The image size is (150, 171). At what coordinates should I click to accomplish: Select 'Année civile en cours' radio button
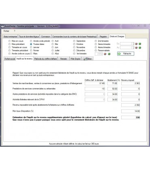[x=9, y=54]
